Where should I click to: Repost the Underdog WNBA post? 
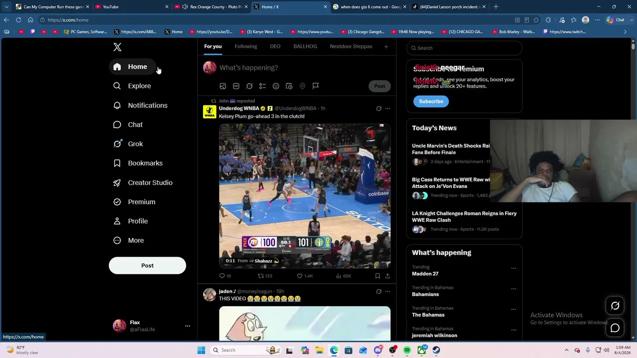coord(265,276)
